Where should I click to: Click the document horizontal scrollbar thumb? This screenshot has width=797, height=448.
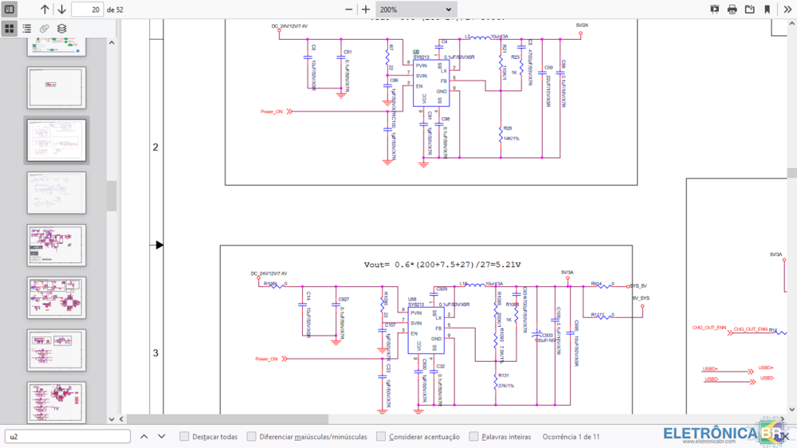(x=228, y=419)
